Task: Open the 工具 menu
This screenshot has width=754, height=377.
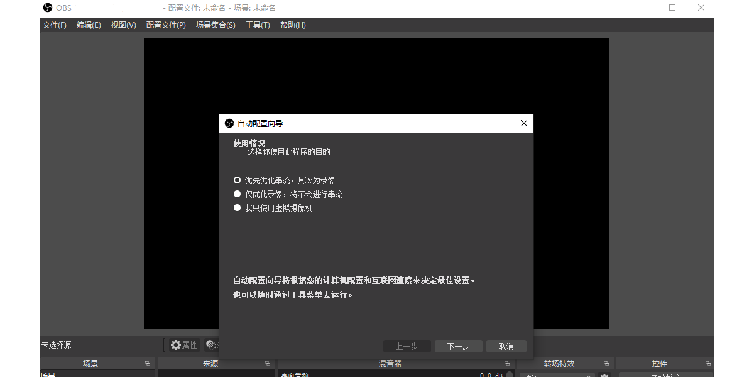Action: pyautogui.click(x=258, y=25)
